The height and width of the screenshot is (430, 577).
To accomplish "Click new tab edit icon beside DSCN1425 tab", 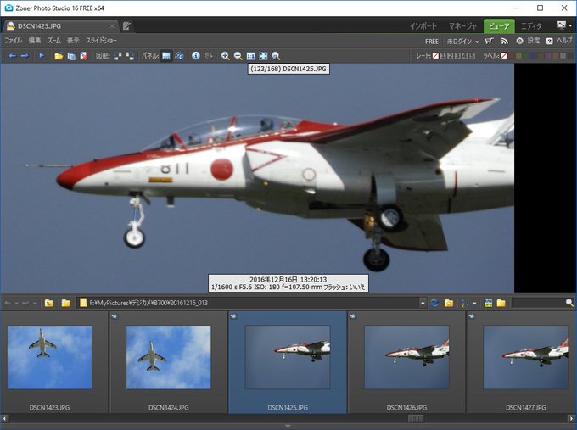I will click(126, 25).
